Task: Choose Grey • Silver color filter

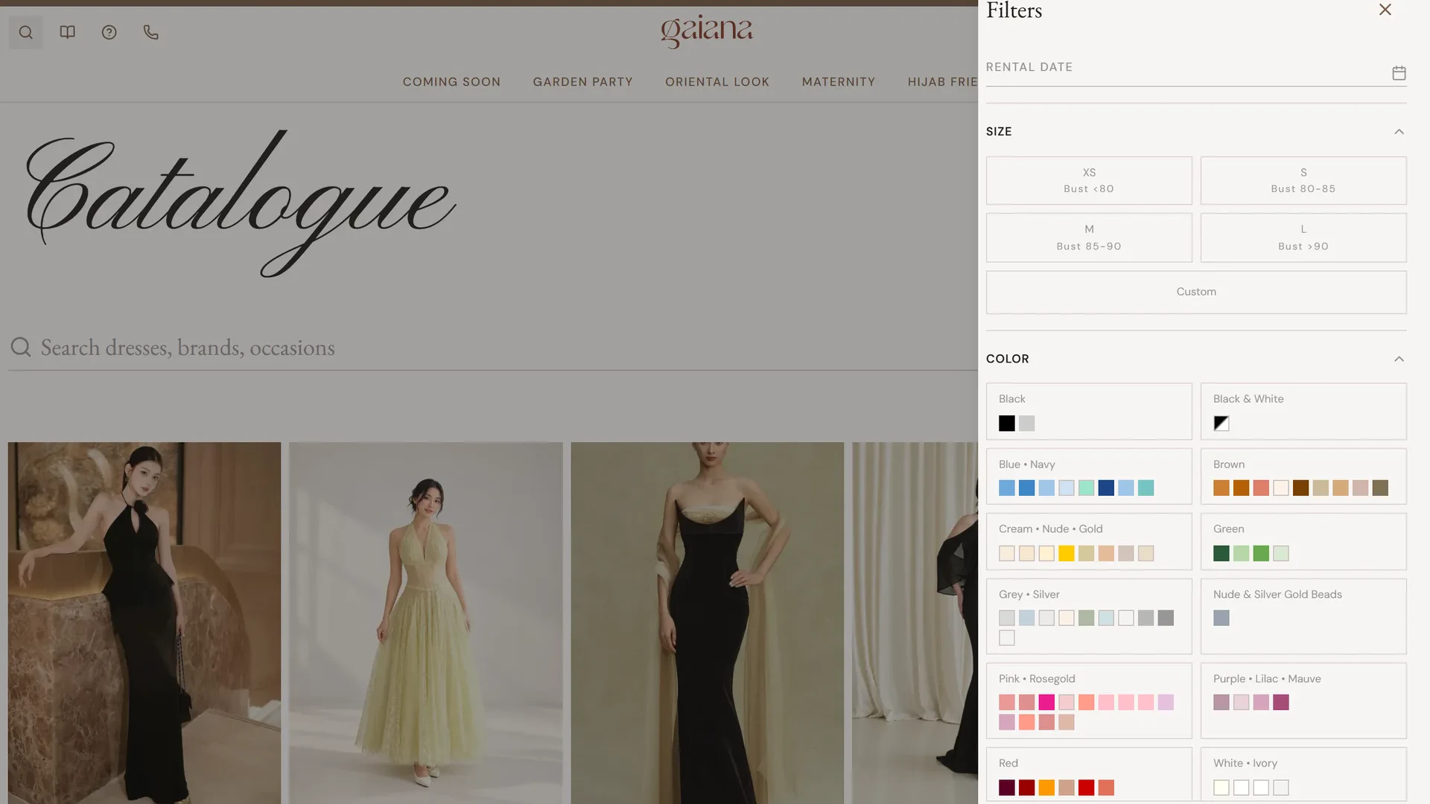Action: coord(1089,616)
